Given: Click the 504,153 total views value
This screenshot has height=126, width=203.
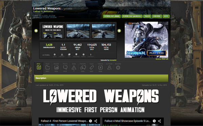Looking at the screenshot, I should click(x=106, y=45).
